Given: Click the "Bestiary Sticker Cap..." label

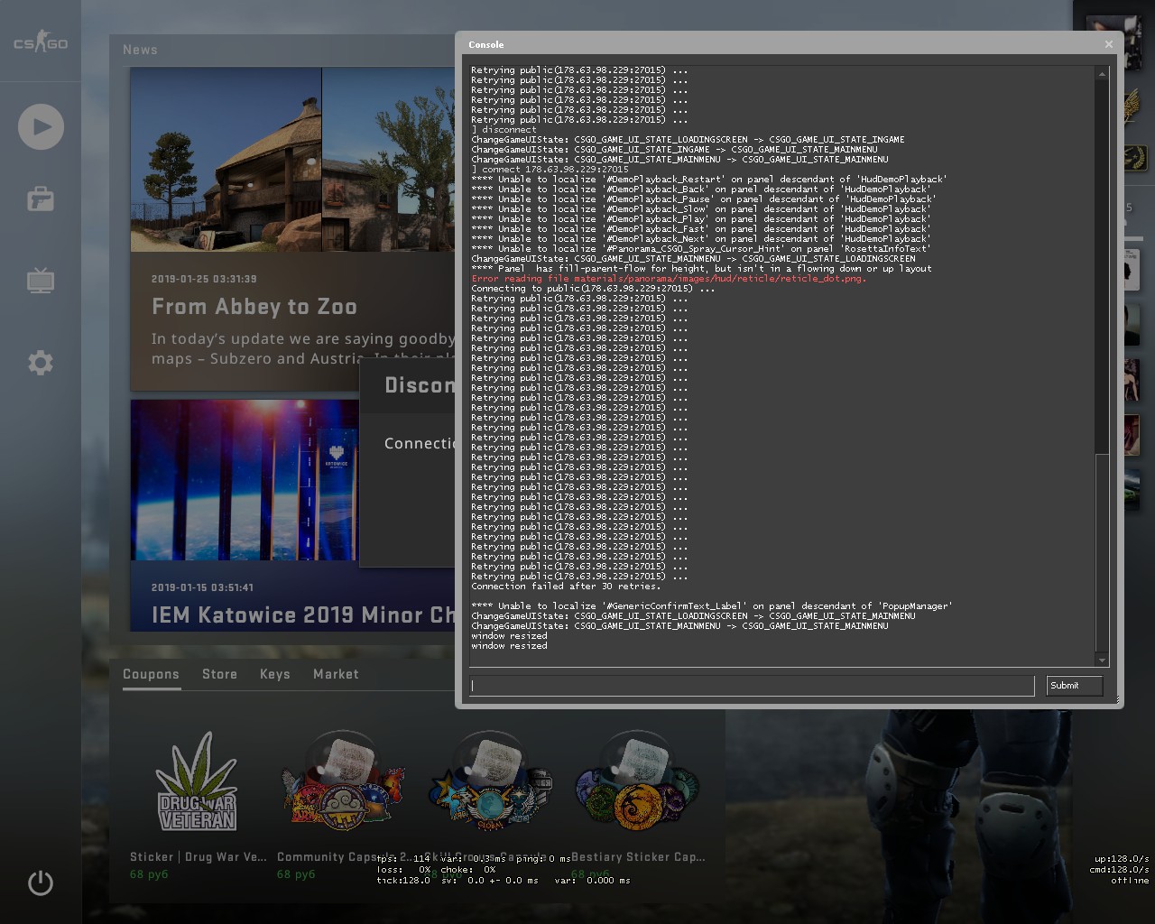Looking at the screenshot, I should (638, 857).
